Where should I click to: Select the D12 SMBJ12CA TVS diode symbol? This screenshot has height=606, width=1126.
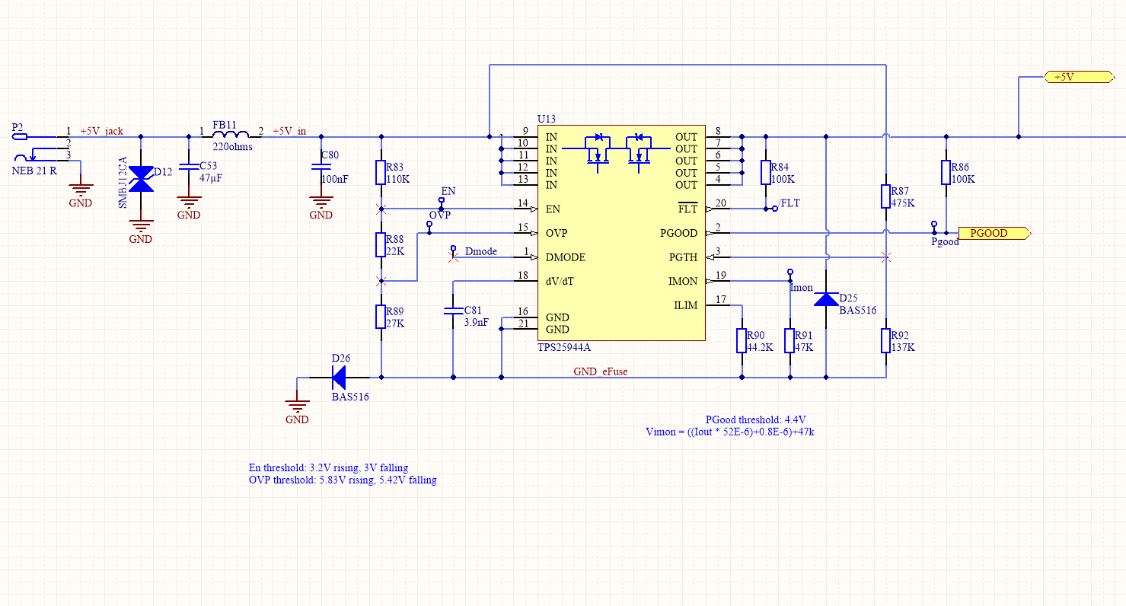pyautogui.click(x=141, y=180)
